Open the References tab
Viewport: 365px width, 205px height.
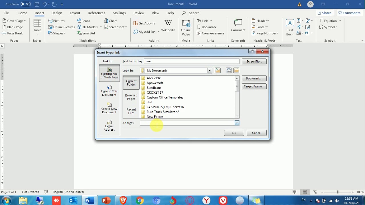coord(96,13)
